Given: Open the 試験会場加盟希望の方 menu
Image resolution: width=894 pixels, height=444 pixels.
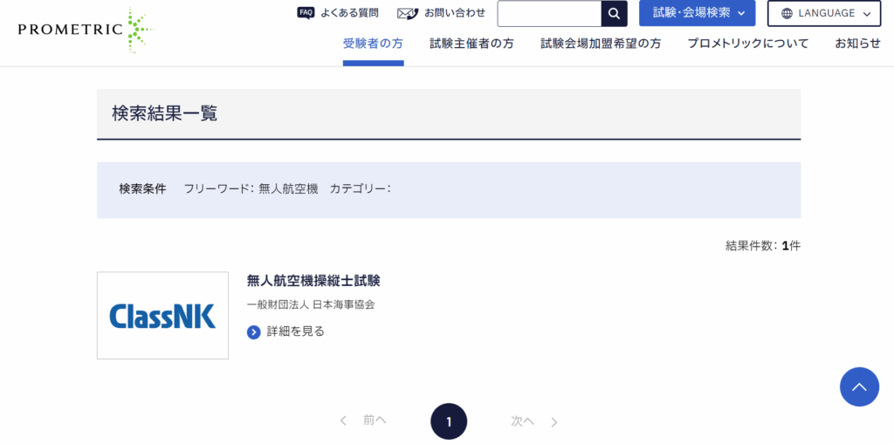Looking at the screenshot, I should tap(600, 44).
